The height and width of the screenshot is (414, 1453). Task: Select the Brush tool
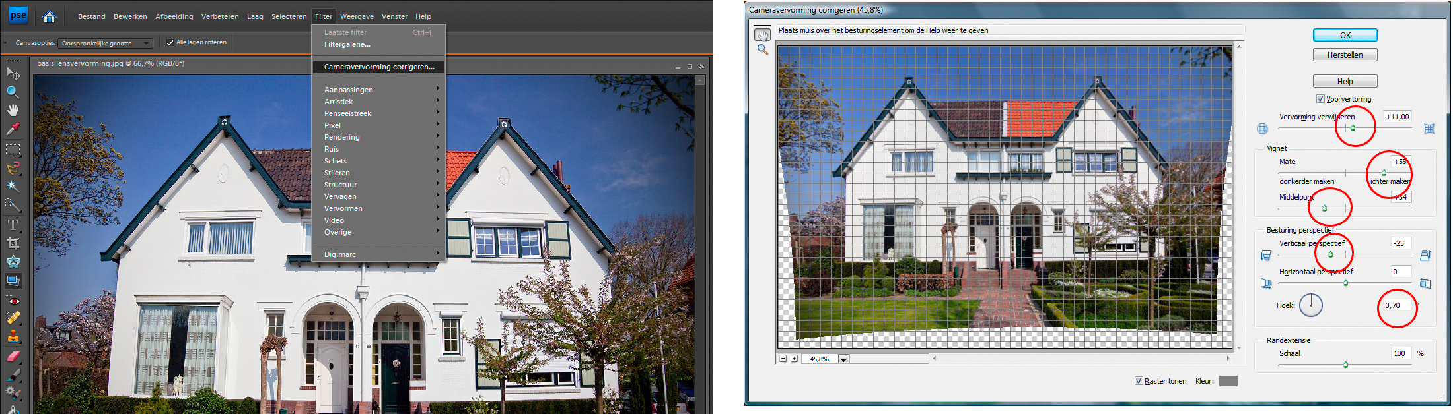pos(13,374)
